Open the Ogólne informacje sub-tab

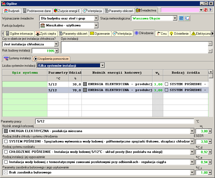pos(19,34)
